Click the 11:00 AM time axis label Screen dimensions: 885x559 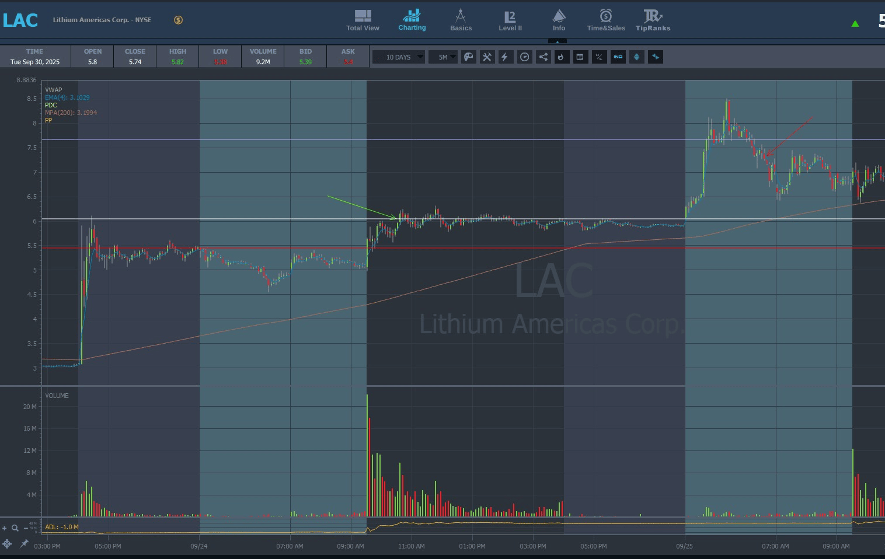tap(412, 546)
